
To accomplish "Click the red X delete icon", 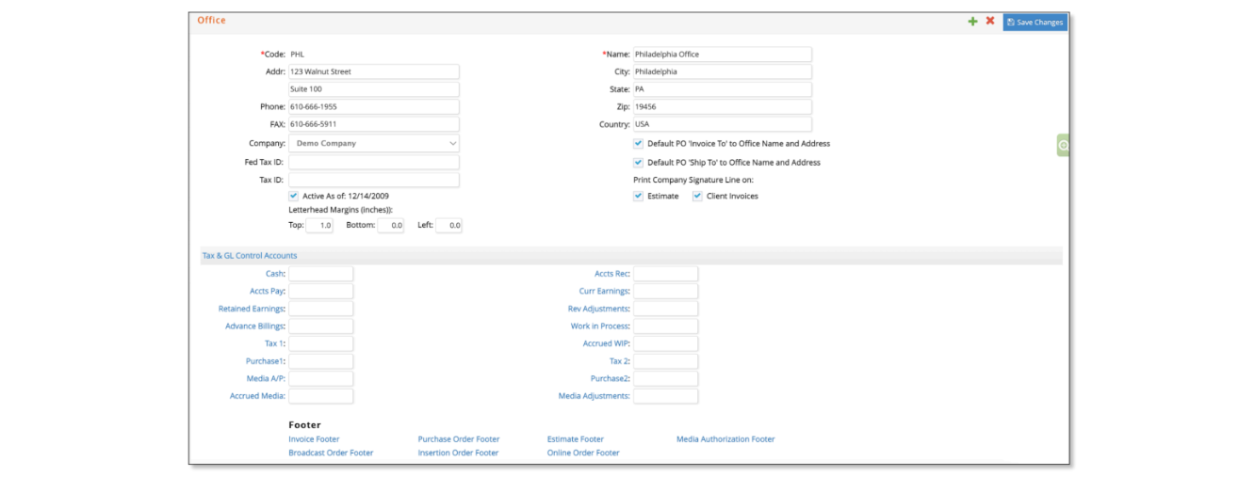I will click(x=990, y=21).
